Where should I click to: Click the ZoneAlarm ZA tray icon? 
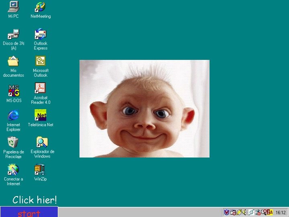point(270,213)
